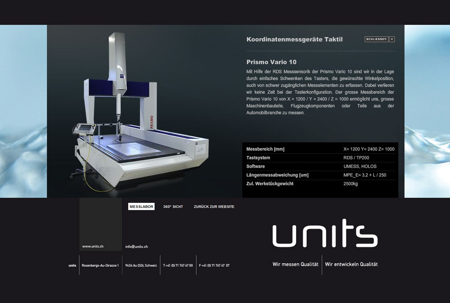Click the slogan Wir messen Qualität

[x=295, y=264]
